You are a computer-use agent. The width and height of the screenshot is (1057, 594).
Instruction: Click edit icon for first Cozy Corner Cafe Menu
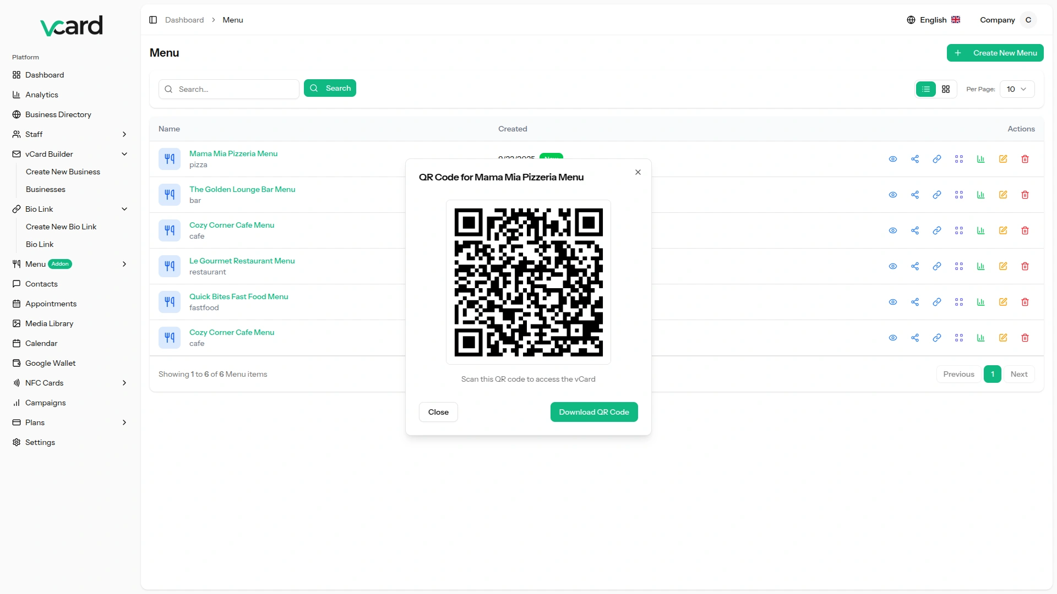pyautogui.click(x=1003, y=230)
